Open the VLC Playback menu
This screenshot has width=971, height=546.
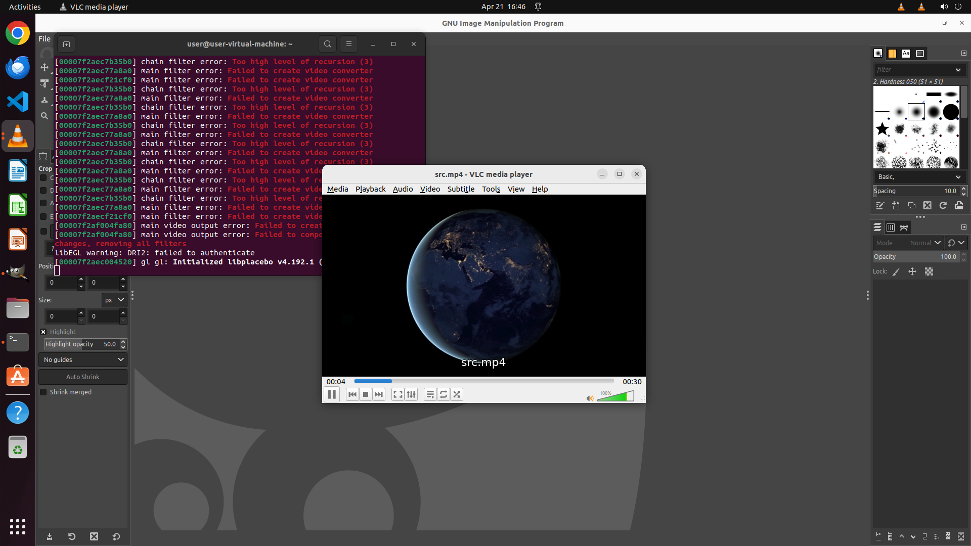[370, 189]
